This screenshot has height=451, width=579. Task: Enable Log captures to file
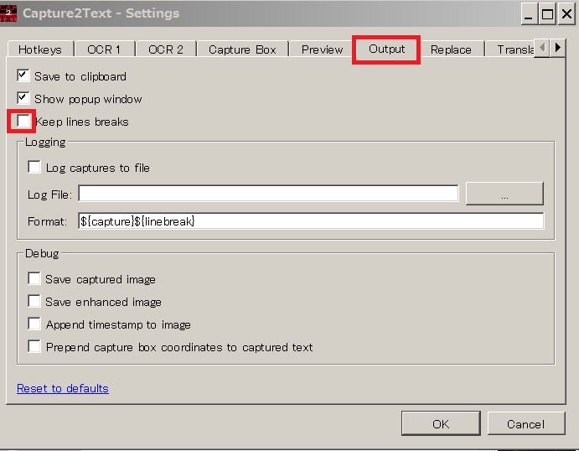(x=34, y=167)
